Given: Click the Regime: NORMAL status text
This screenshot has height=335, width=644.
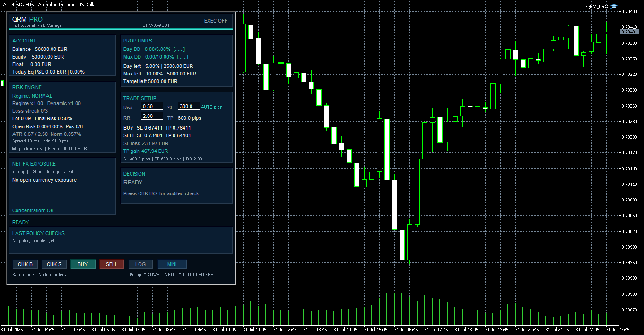Looking at the screenshot, I should point(32,96).
